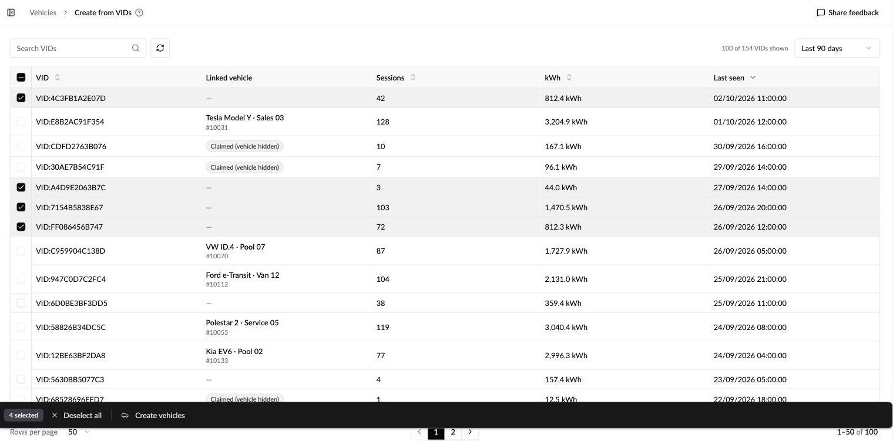The height and width of the screenshot is (441, 893).
Task: Click the Linked vehicle column header
Action: coord(229,78)
